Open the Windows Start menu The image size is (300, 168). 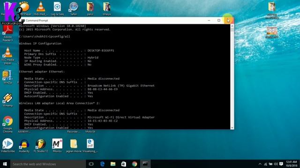[5, 164]
